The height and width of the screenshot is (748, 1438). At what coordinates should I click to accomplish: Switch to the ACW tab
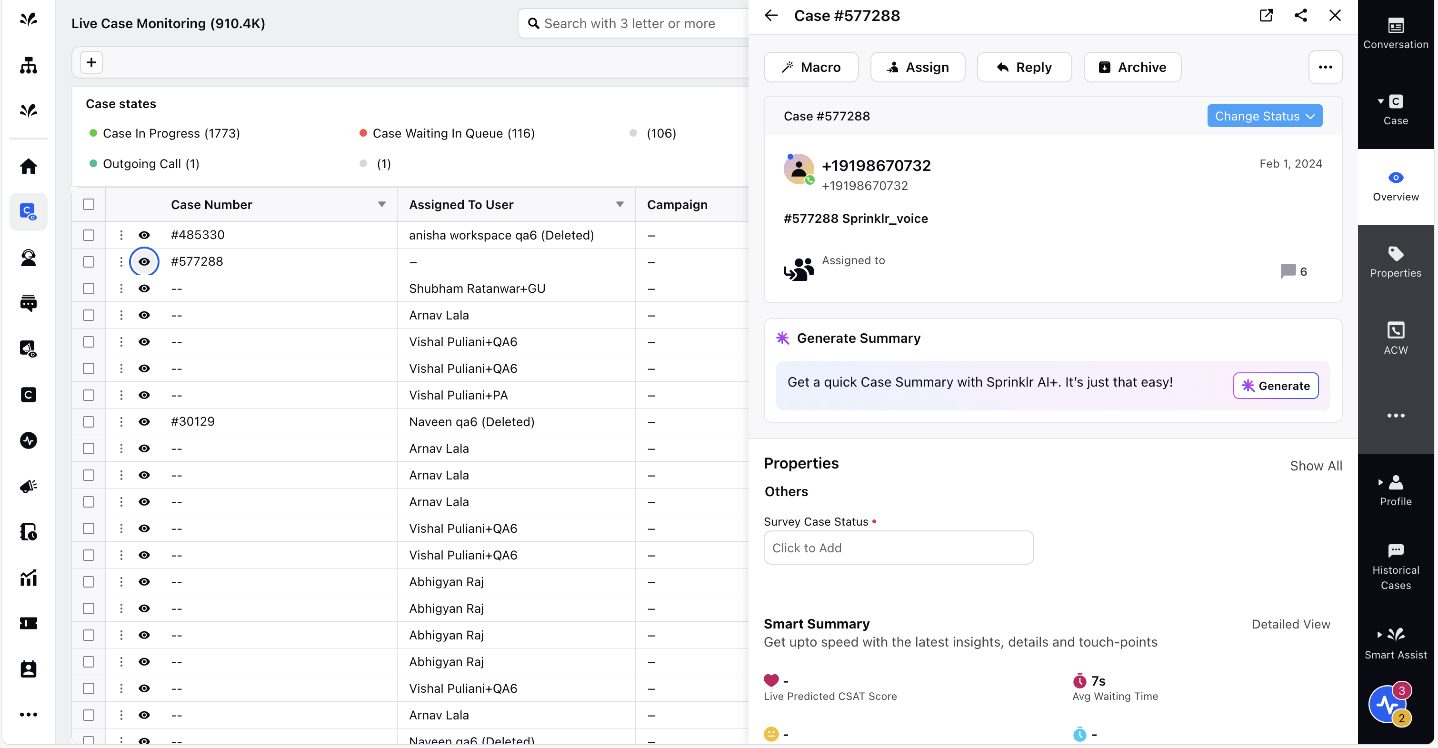pos(1395,339)
